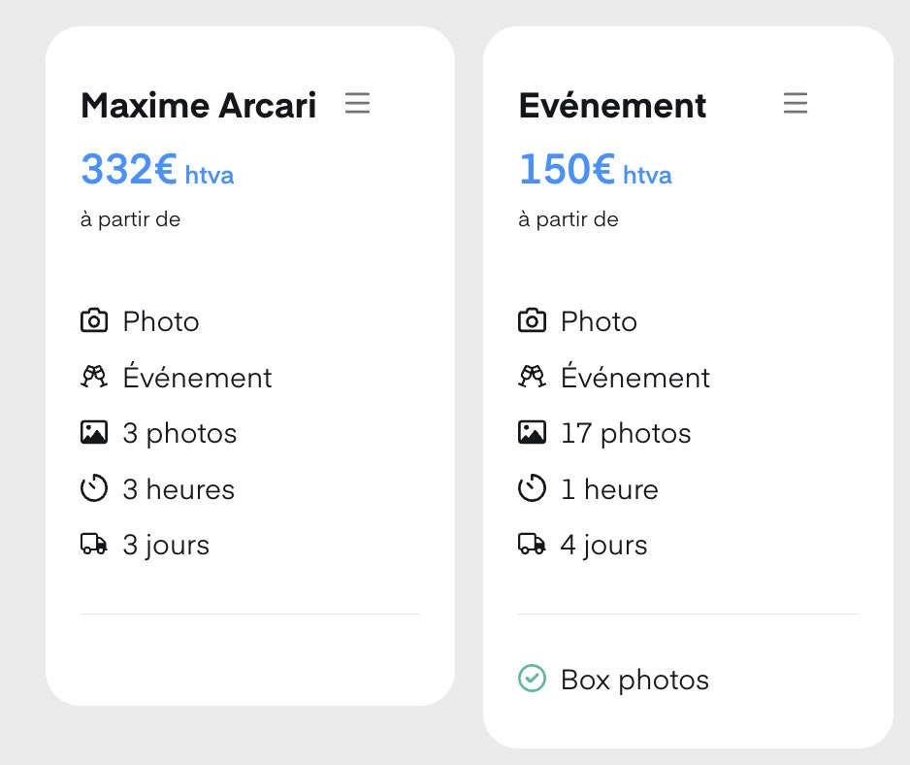Click delivery truck icon beside 3 jours

click(94, 545)
